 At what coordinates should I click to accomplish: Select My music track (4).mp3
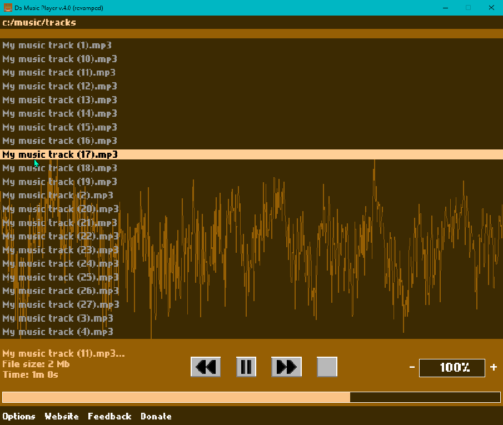58,332
